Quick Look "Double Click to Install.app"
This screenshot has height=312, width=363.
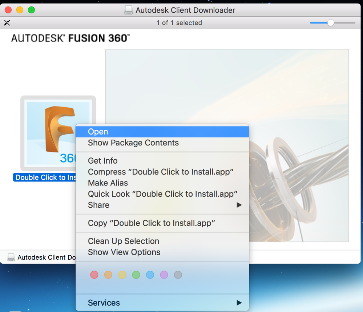click(x=162, y=194)
